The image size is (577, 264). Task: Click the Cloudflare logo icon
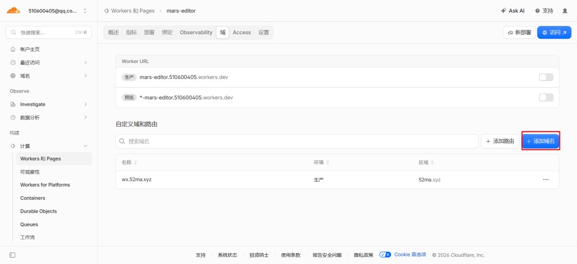tap(13, 11)
